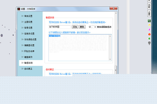Click the settings panel scrollbar thumb
Viewport: 157px width, 104px height.
click(x=116, y=70)
